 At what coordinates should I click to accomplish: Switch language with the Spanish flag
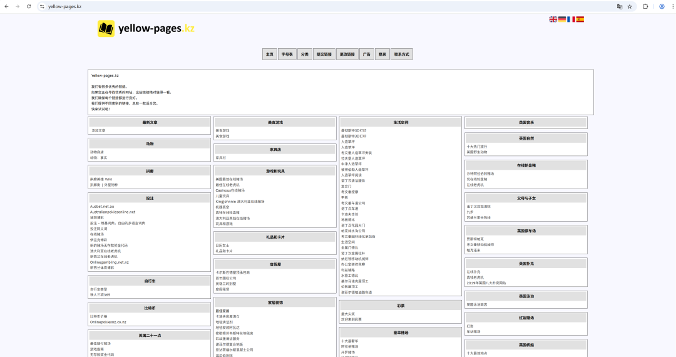pyautogui.click(x=580, y=19)
